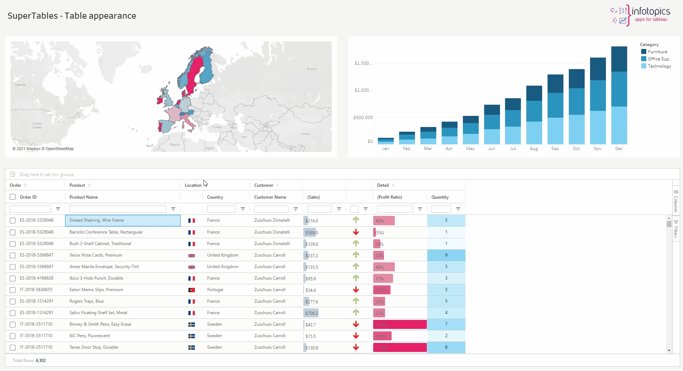Expand the Detail column group

[393, 185]
